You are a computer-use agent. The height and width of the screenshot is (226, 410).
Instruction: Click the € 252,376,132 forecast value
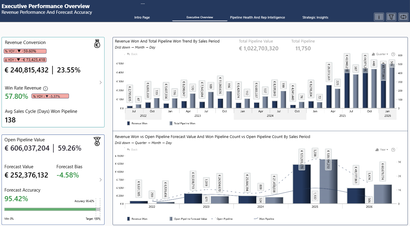(26, 175)
